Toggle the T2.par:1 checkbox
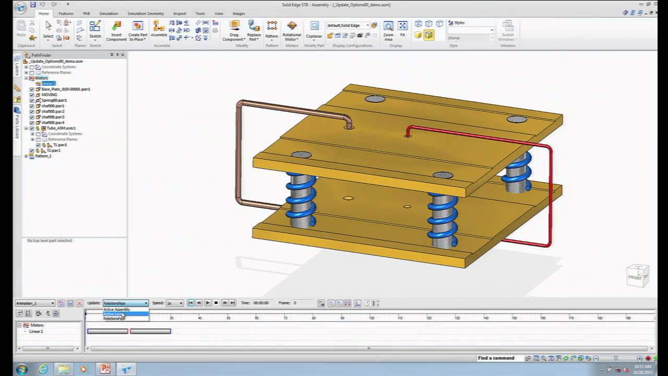Image resolution: width=668 pixels, height=376 pixels. tap(32, 150)
